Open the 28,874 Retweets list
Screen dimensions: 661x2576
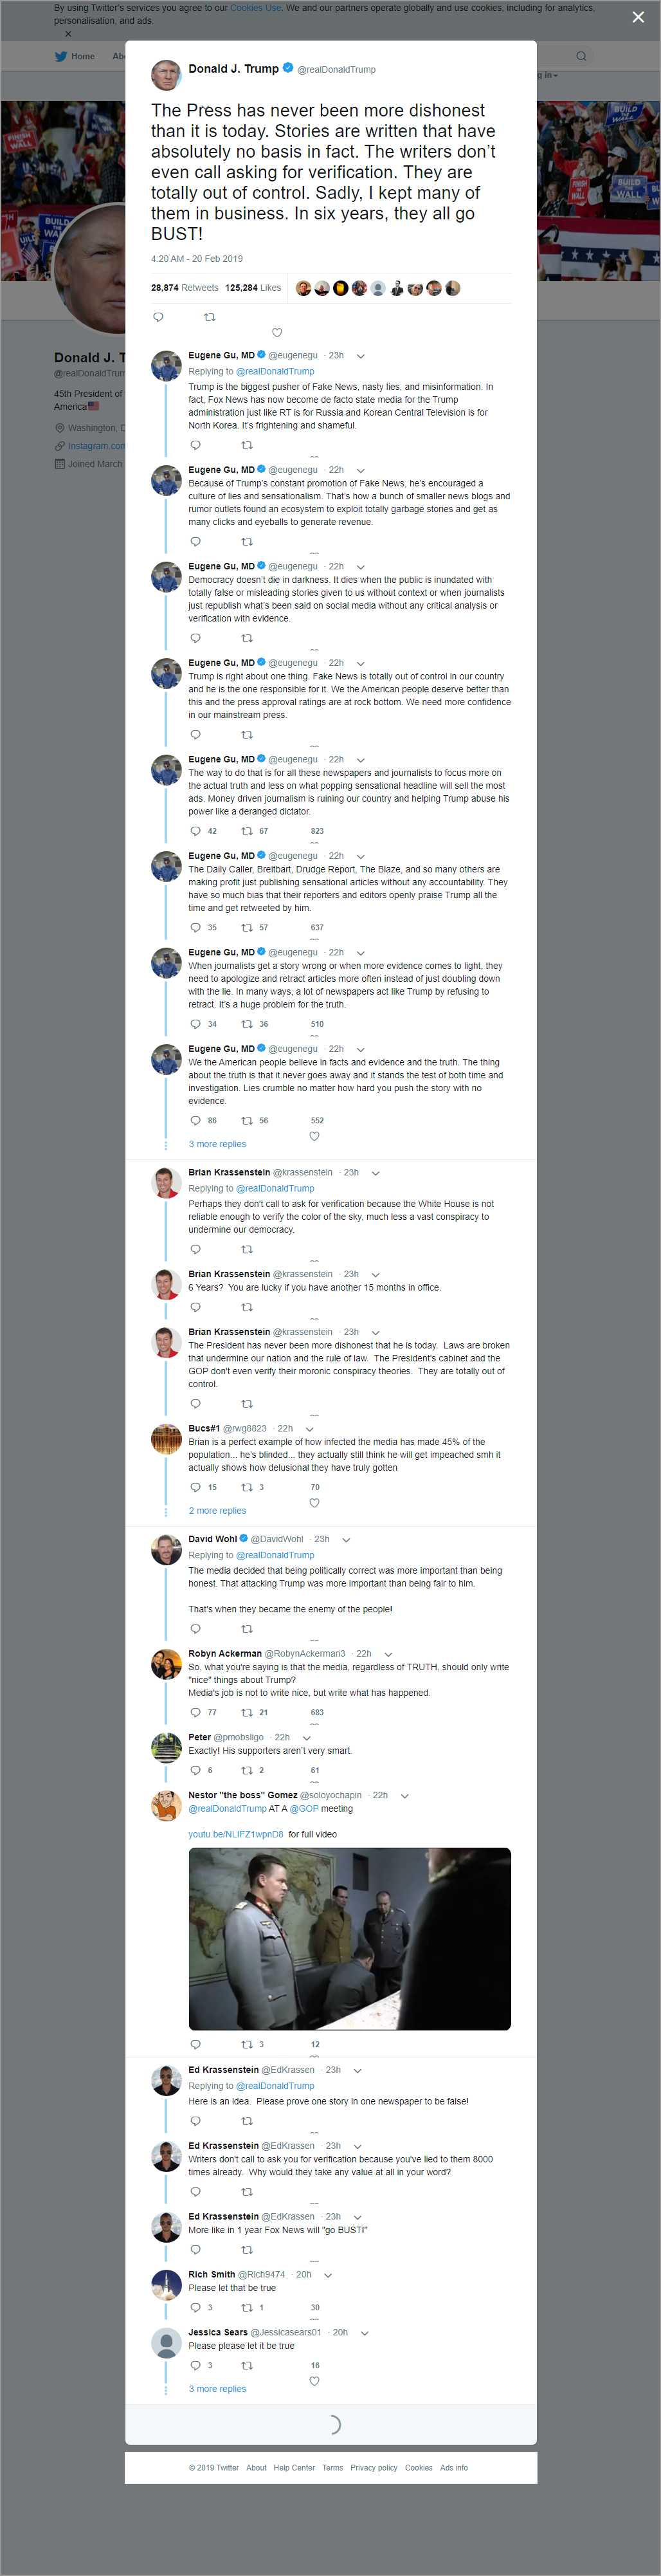pos(185,288)
